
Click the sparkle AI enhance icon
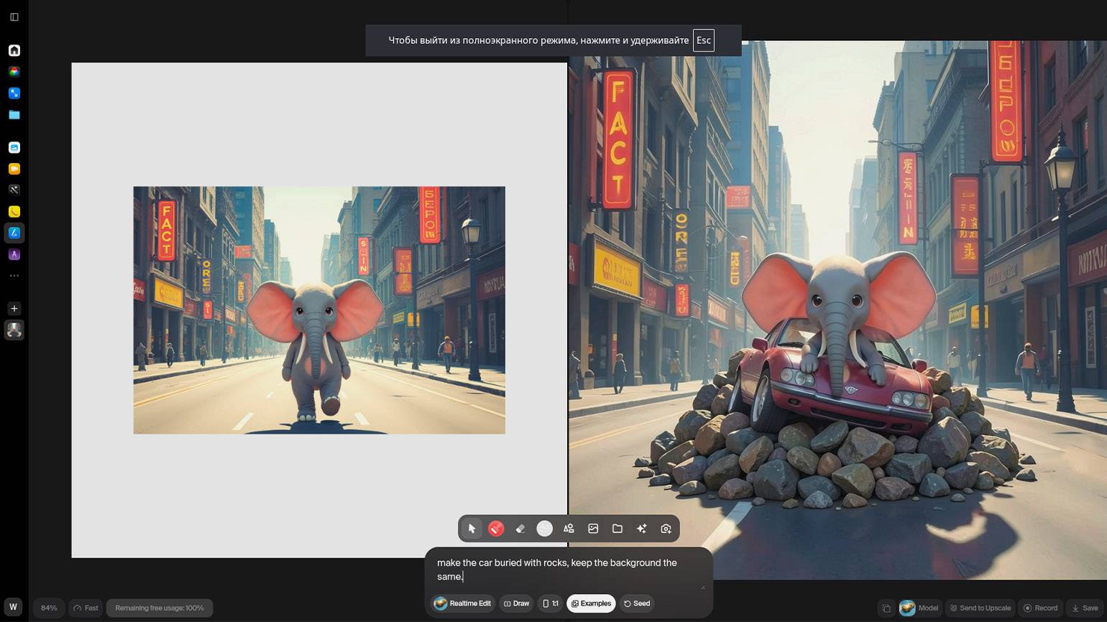point(642,529)
